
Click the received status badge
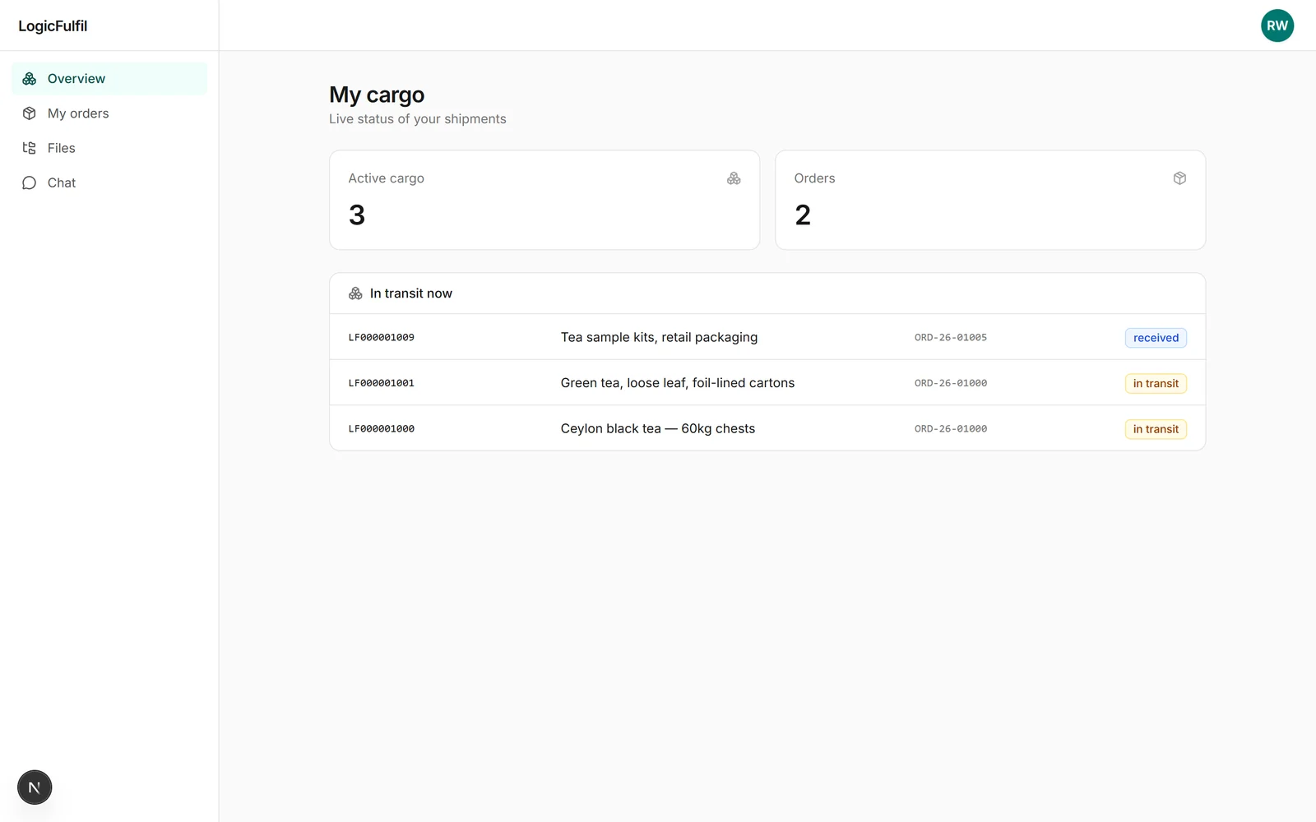tap(1156, 338)
